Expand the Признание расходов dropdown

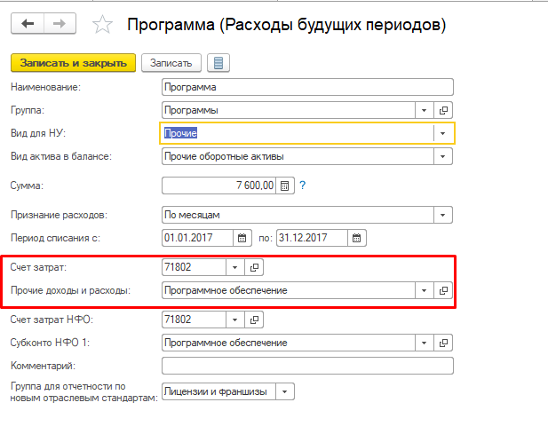pyautogui.click(x=442, y=215)
